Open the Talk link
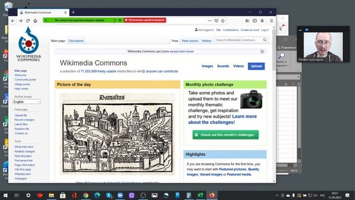The image size is (355, 200). [x=218, y=30]
